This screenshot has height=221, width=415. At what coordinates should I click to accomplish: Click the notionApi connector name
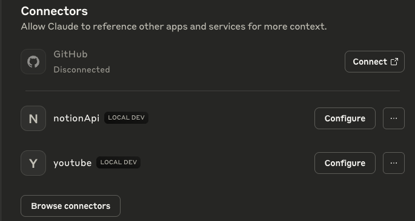76,118
